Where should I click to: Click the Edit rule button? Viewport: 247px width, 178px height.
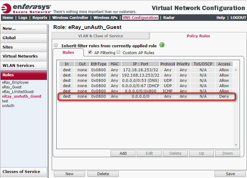coord(149,153)
